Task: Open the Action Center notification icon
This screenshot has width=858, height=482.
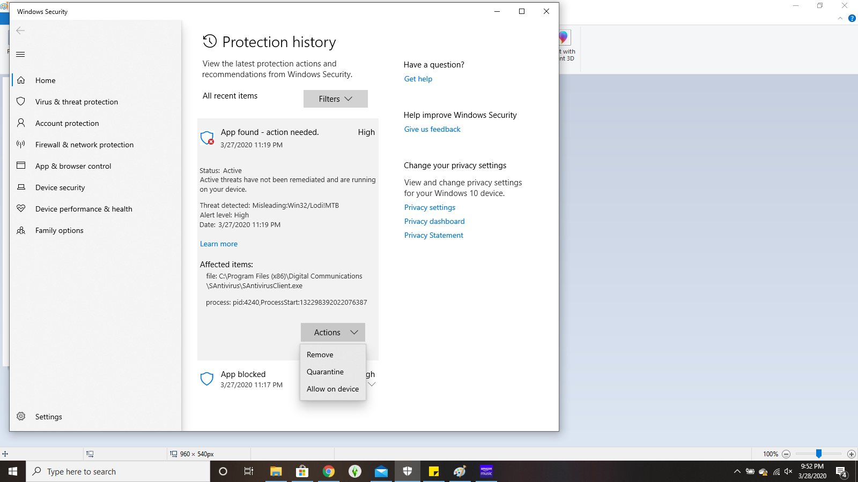Action: [842, 472]
